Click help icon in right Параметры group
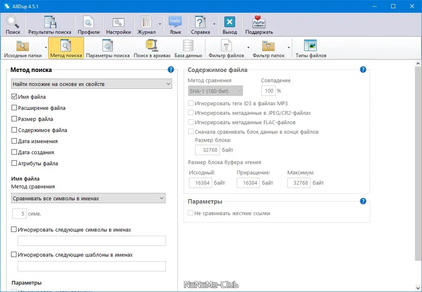The width and height of the screenshot is (422, 292). click(363, 201)
